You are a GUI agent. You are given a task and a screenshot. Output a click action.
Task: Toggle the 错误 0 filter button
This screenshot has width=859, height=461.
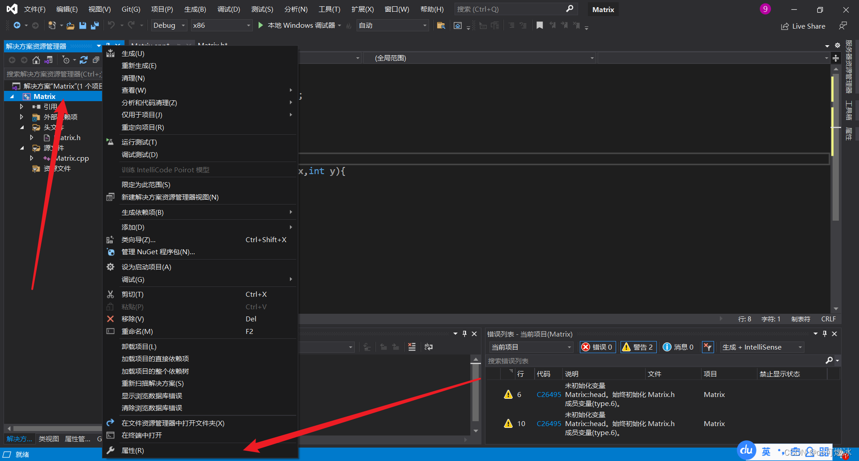click(x=598, y=347)
